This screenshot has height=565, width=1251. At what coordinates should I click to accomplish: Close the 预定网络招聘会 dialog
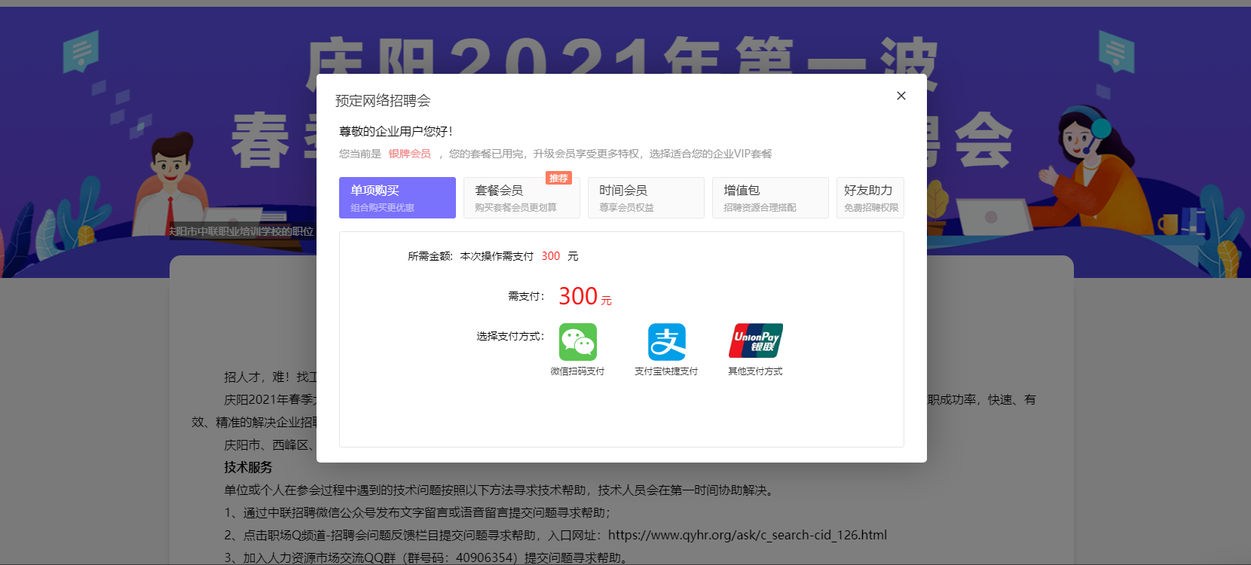[x=901, y=96]
